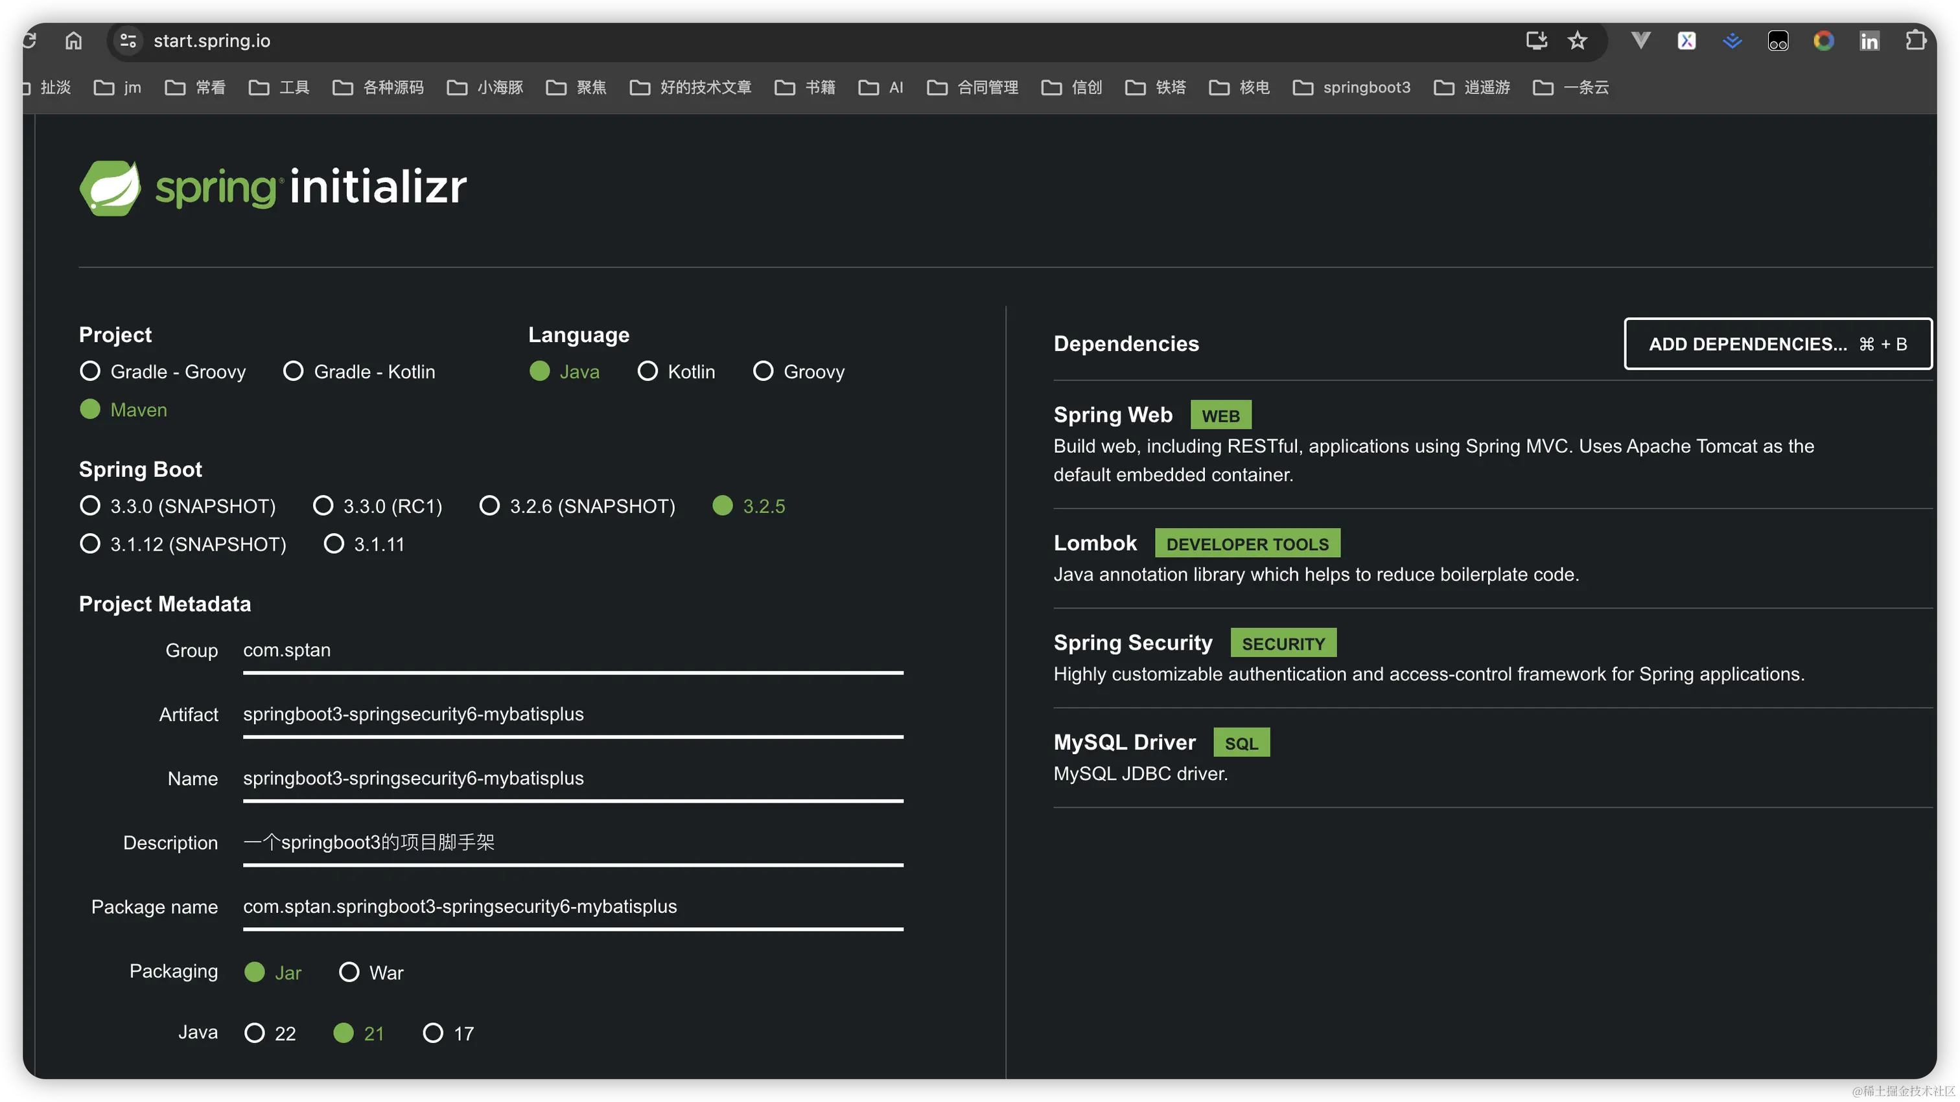Click the Group input field
Viewport: 1960px width, 1102px height.
point(573,651)
